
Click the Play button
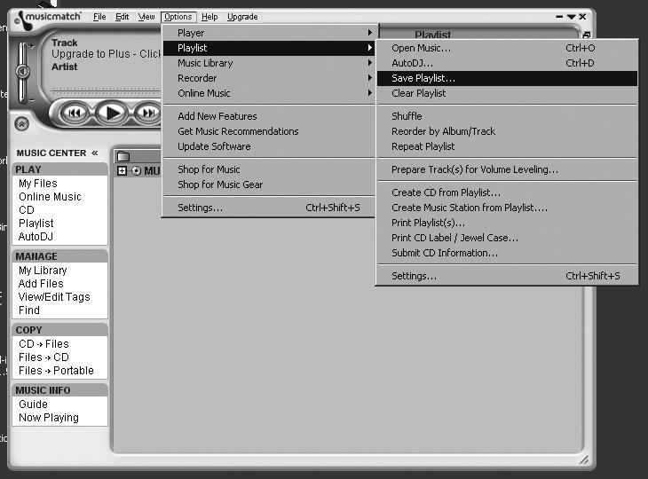112,113
